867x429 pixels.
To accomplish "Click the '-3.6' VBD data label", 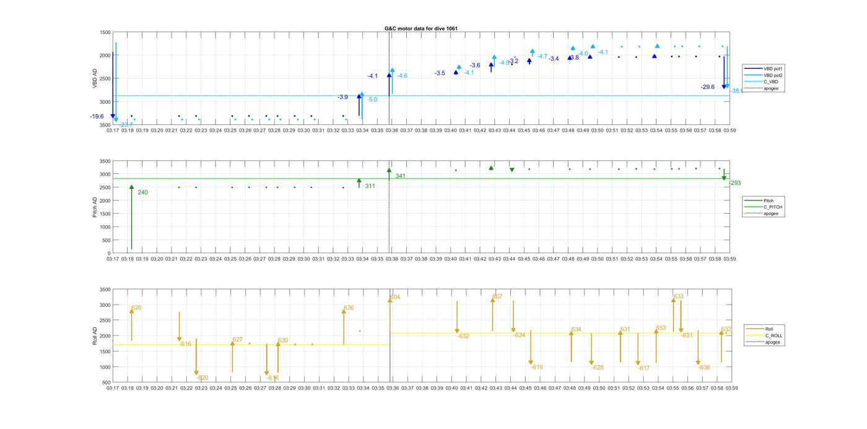I will tap(475, 65).
